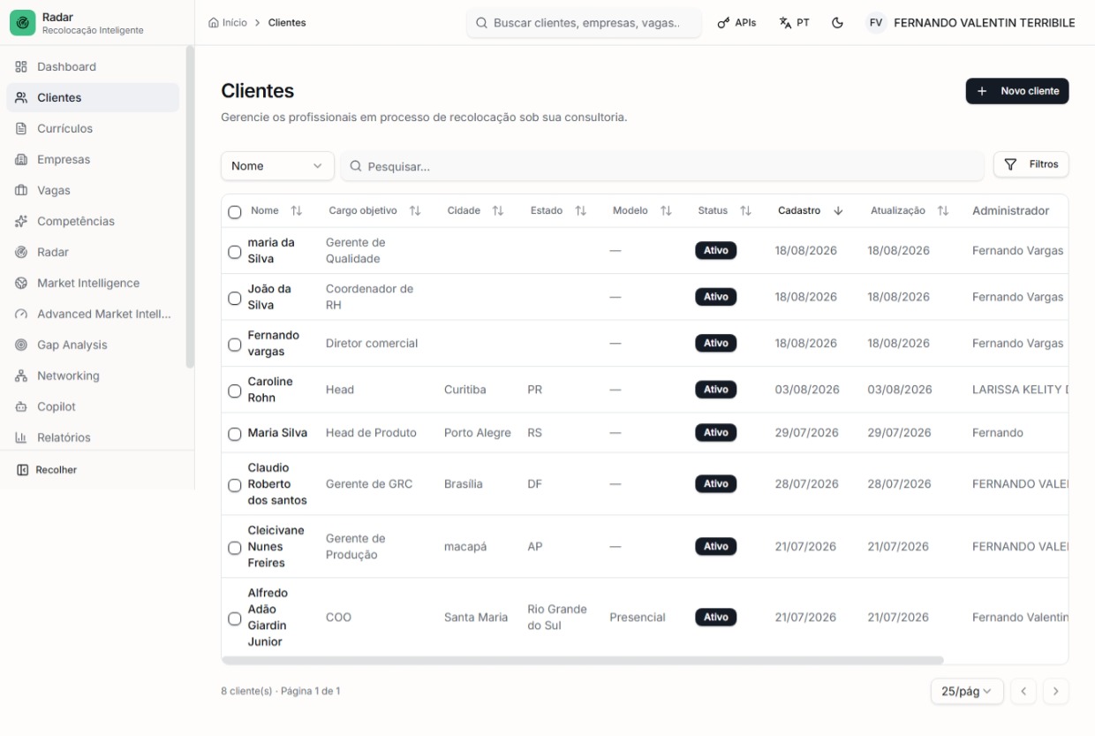Open Dashboard from the sidebar
1095x736 pixels.
coord(93,66)
